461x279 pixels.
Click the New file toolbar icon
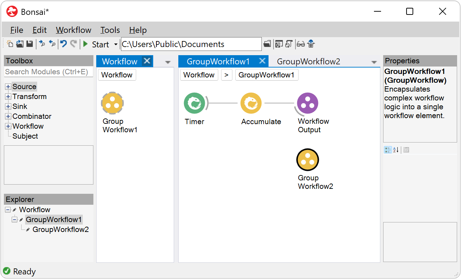pyautogui.click(x=10, y=44)
